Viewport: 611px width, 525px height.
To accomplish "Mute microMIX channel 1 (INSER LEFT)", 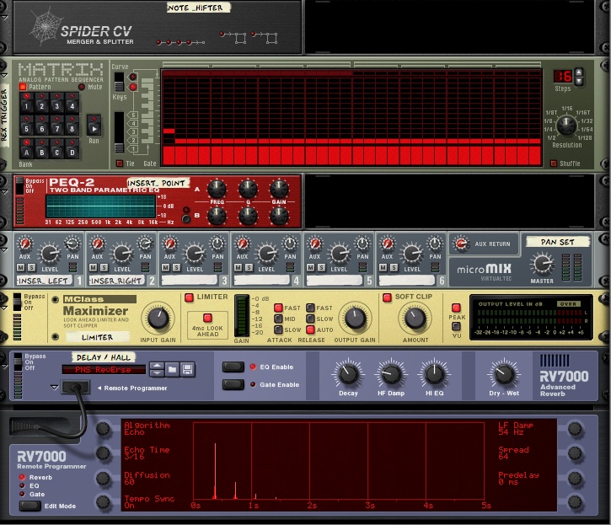I will pos(21,267).
